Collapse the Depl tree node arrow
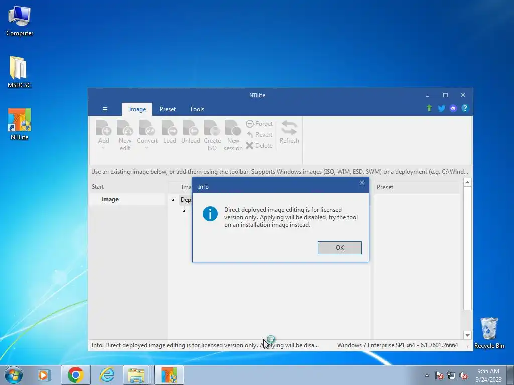The height and width of the screenshot is (385, 514). 173,200
